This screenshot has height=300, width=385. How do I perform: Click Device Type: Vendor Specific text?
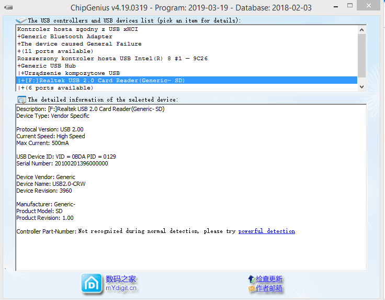tap(53, 116)
